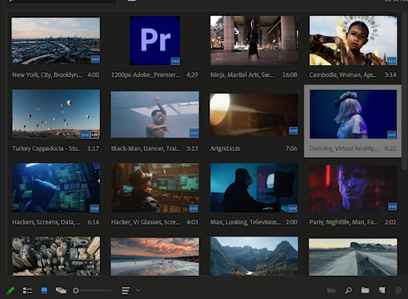408x299 pixels.
Task: Select the aerial city buildings thumbnail
Action: pyautogui.click(x=56, y=256)
